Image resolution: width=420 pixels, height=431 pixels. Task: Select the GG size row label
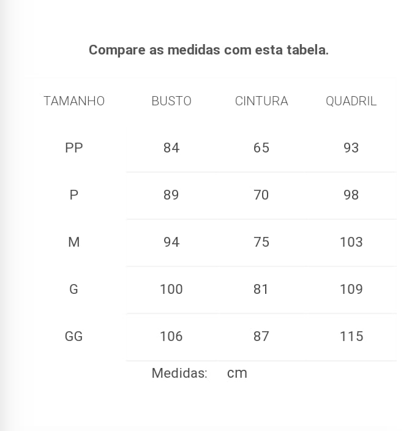tap(74, 336)
